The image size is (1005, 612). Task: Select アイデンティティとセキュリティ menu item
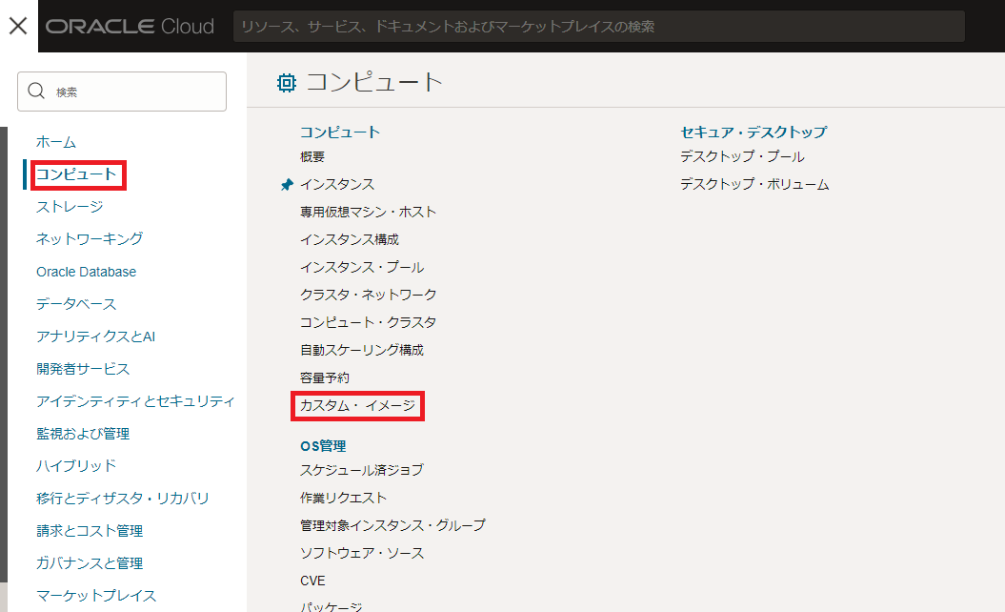click(x=135, y=401)
